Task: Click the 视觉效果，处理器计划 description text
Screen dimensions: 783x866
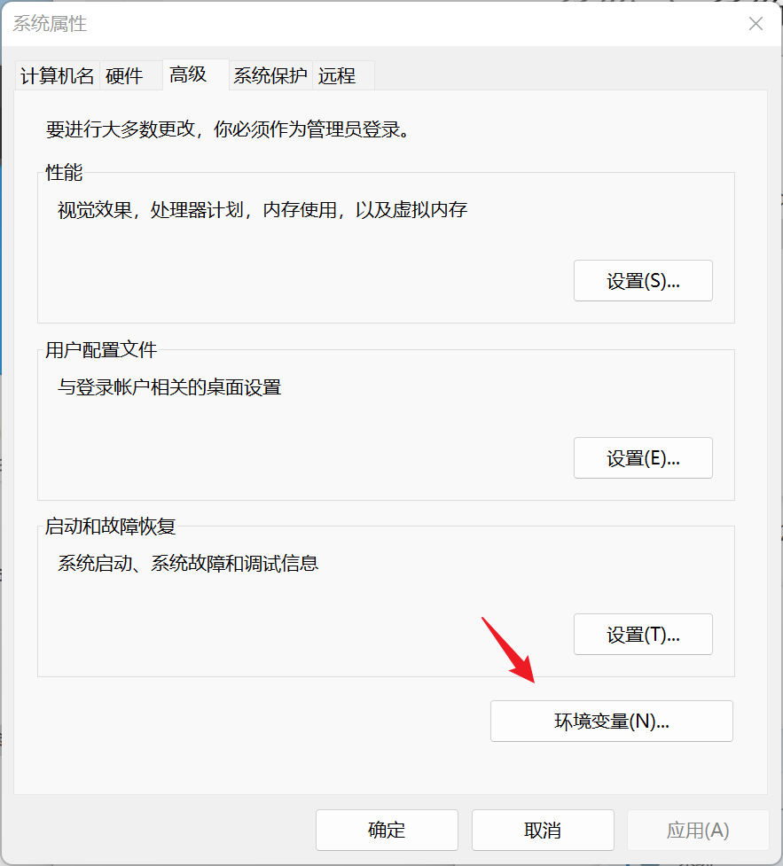Action: point(262,210)
